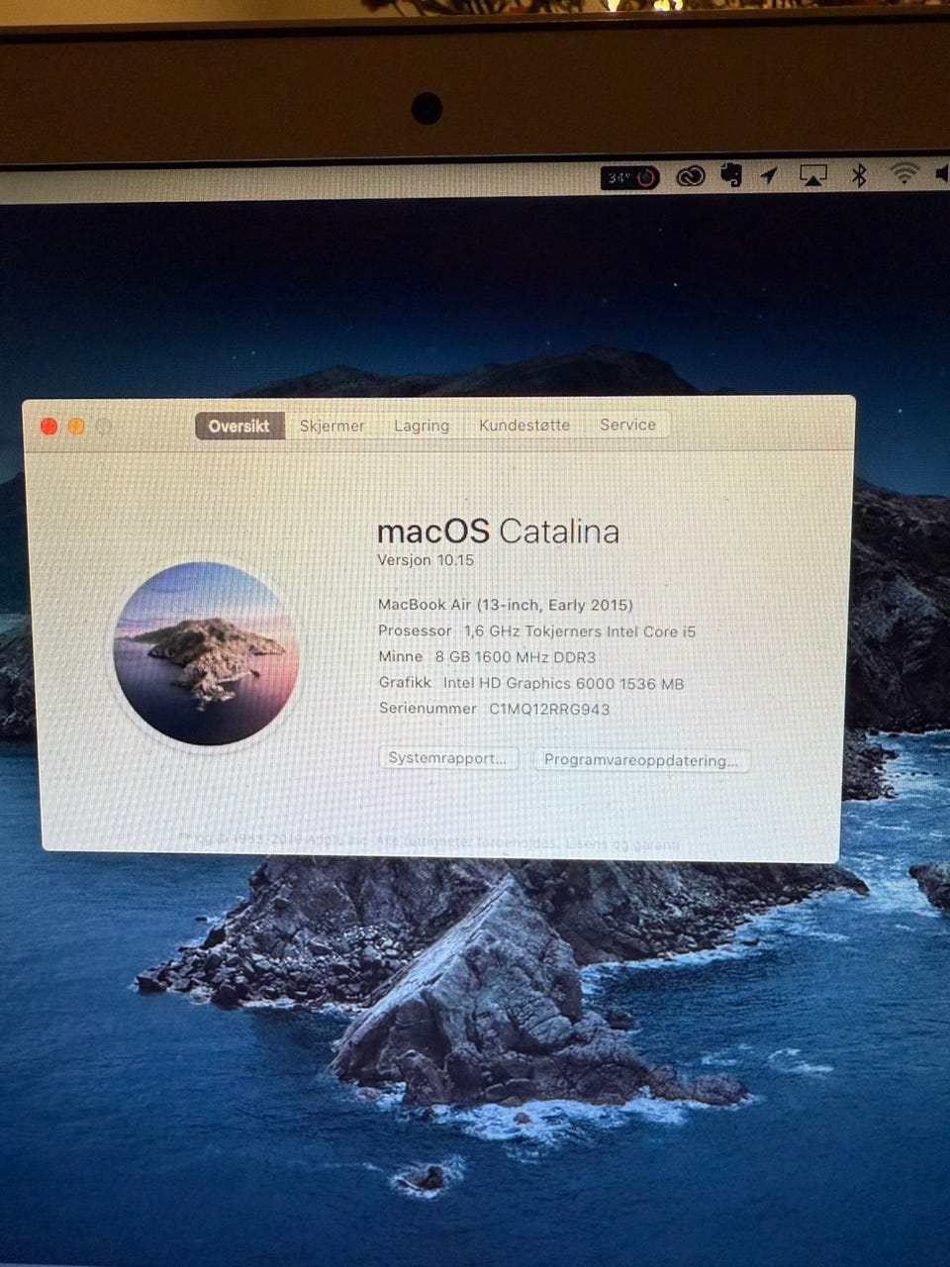This screenshot has width=950, height=1267.
Task: Click the macOS Catalina heading
Action: (x=498, y=532)
